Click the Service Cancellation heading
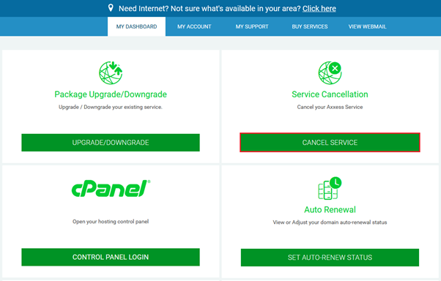Screen dimensions: 441x281 (330, 94)
